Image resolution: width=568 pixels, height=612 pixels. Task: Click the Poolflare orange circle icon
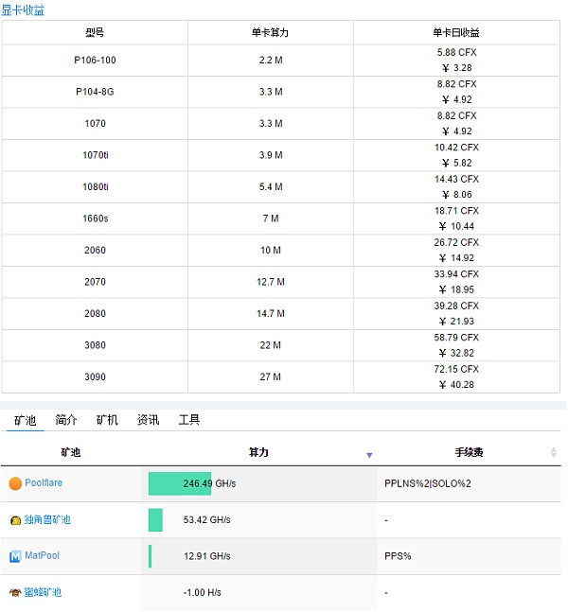coord(15,483)
